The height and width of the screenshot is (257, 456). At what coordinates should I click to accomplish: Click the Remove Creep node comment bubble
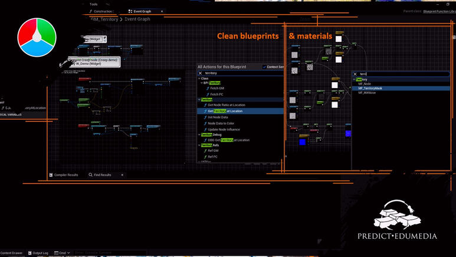coord(94,62)
